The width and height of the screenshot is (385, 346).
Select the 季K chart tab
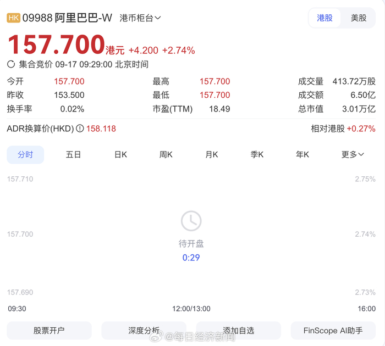[x=257, y=155]
